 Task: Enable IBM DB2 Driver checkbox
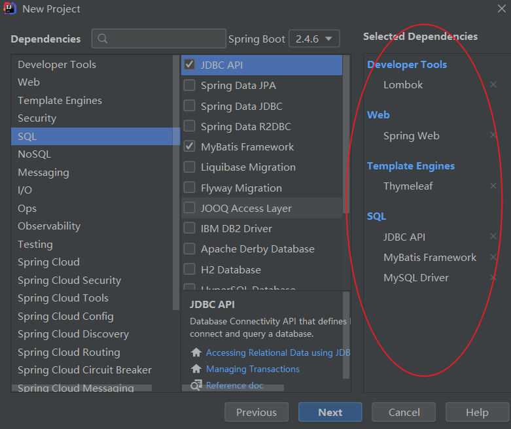189,228
